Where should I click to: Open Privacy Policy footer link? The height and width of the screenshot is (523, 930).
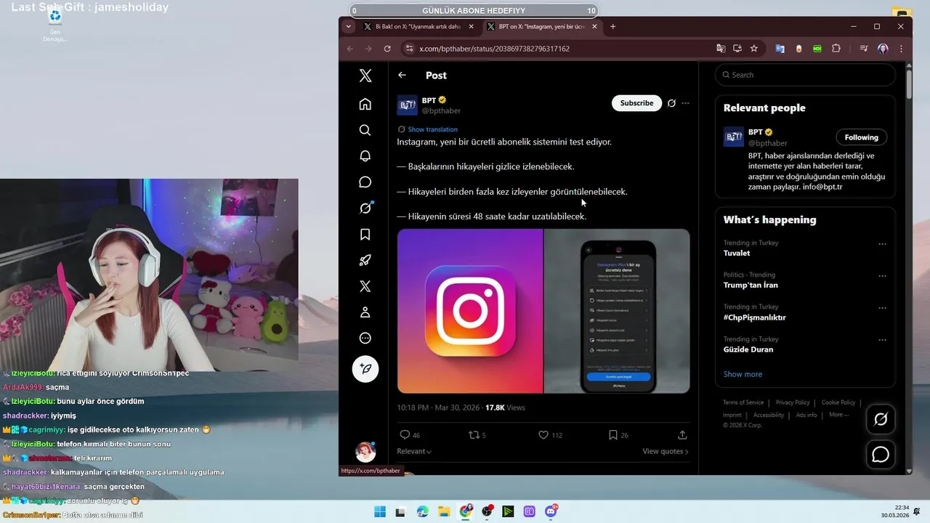tap(793, 402)
